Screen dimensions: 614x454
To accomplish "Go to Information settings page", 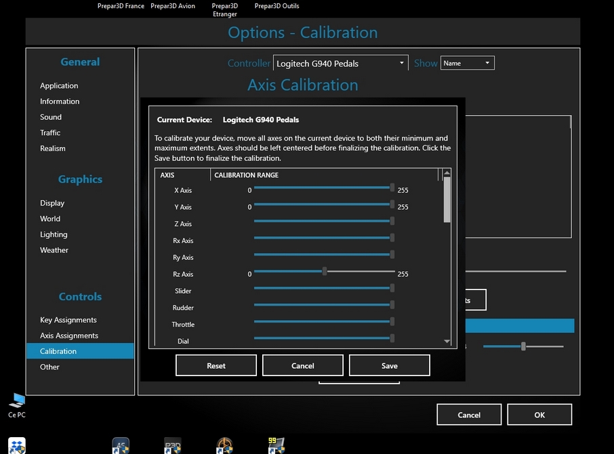I will [x=60, y=101].
